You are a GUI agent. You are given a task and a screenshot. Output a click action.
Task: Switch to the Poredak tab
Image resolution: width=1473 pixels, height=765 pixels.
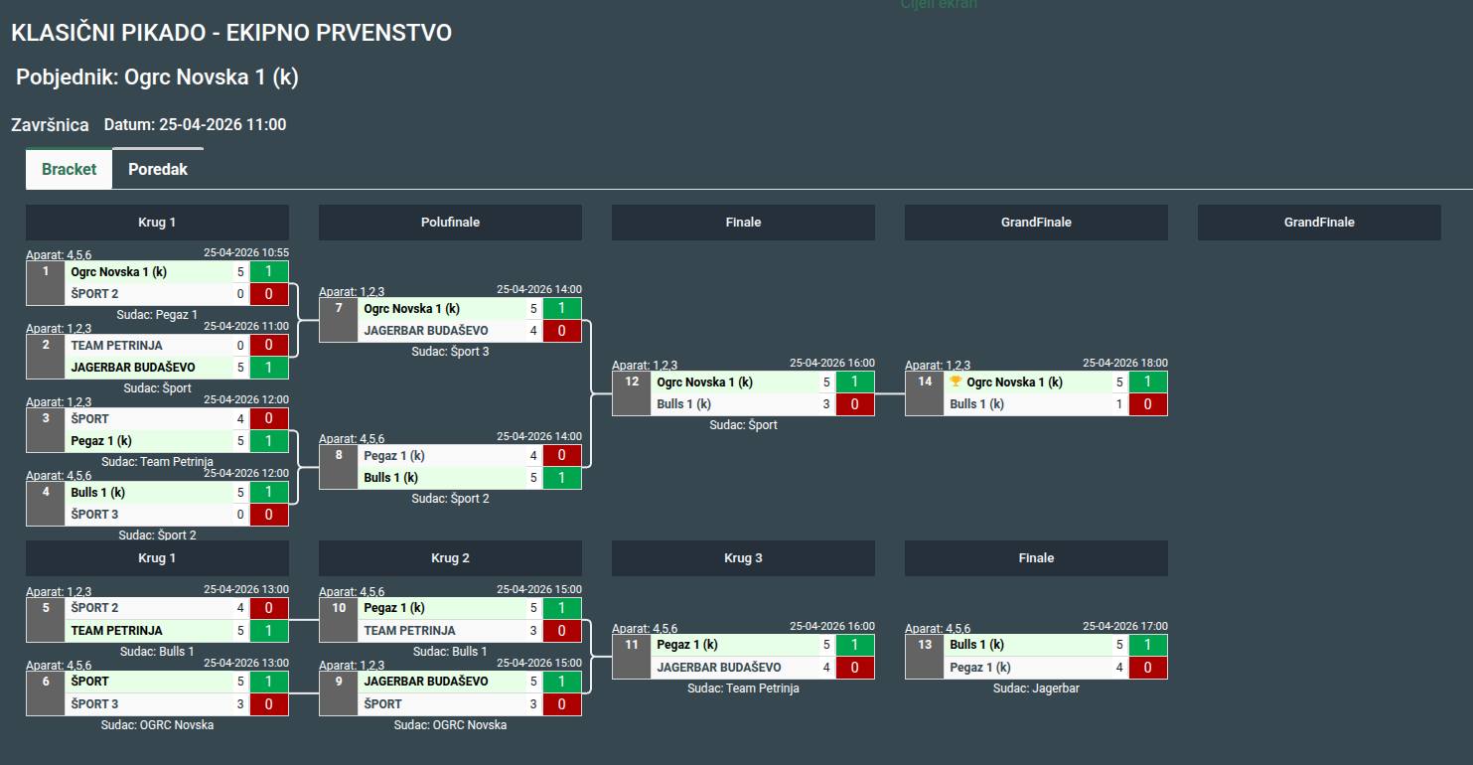(x=158, y=169)
